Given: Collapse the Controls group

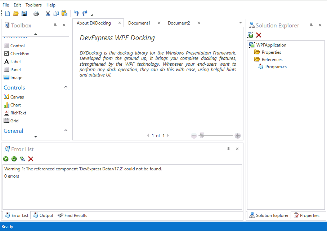Looking at the screenshot, I should pyautogui.click(x=66, y=87).
